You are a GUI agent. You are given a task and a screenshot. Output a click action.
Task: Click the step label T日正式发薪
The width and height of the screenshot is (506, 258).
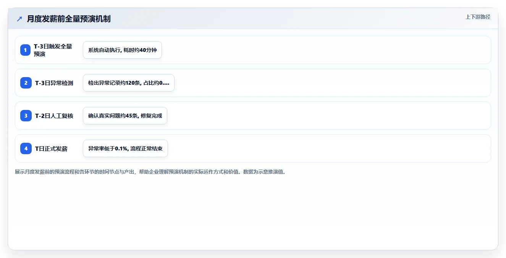coord(51,148)
